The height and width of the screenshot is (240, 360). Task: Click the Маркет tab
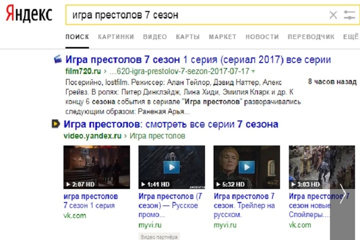tap(222, 37)
